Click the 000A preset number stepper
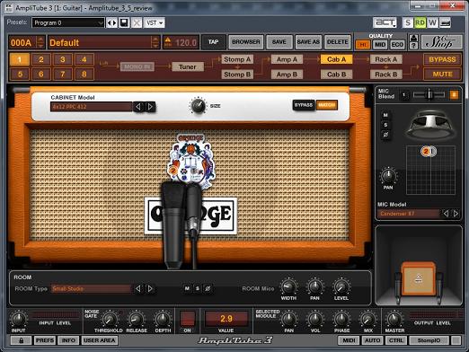The width and height of the screenshot is (469, 352). tap(40, 42)
